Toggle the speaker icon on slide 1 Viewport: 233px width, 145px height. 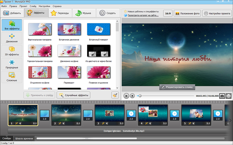20,123
